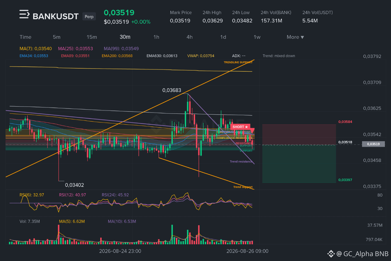This screenshot has width=391, height=261.
Task: Select the VWAP: 0,03754 label
Action: point(201,56)
